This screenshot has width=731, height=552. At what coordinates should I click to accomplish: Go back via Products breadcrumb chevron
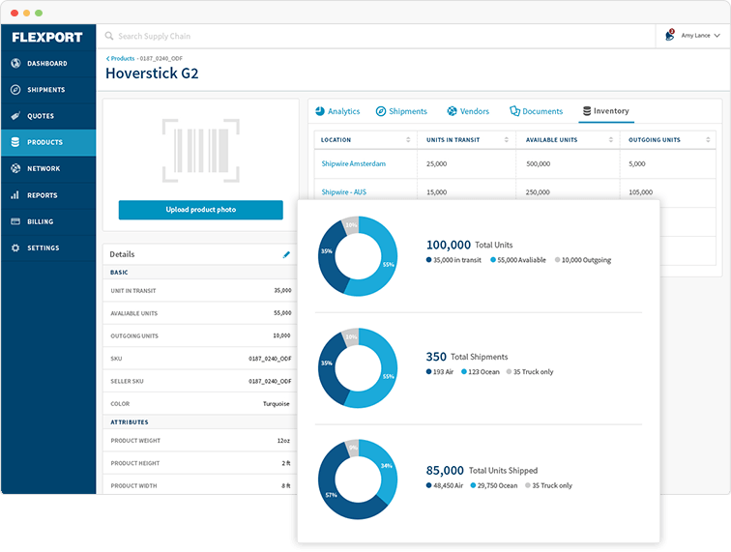tap(107, 59)
